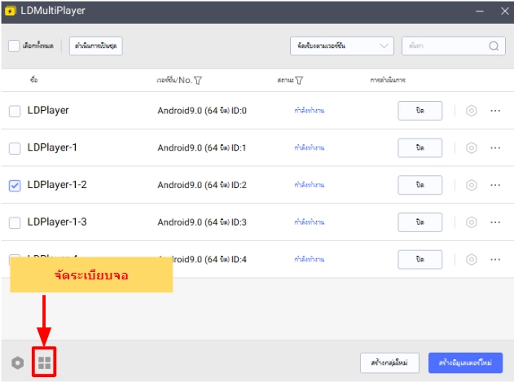This screenshot has height=382, width=514.
Task: Expand the sort order dropdown
Action: [341, 46]
